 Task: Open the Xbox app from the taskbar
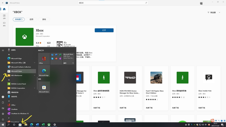49,125
